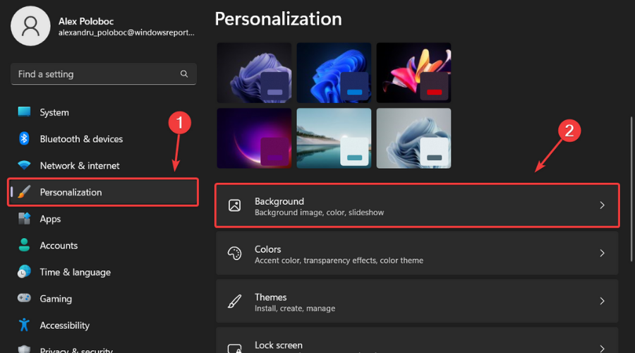Select the colorful flower theme thumbnail
The image size is (635, 353).
click(413, 73)
